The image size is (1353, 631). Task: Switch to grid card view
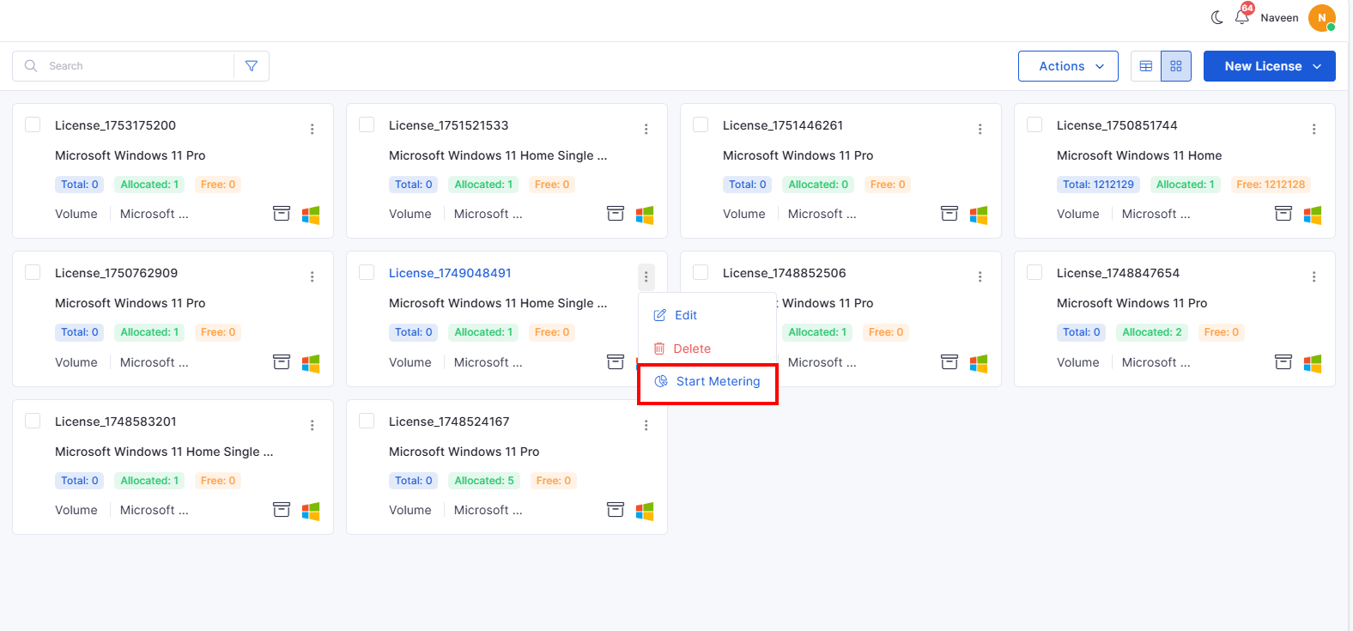1176,66
